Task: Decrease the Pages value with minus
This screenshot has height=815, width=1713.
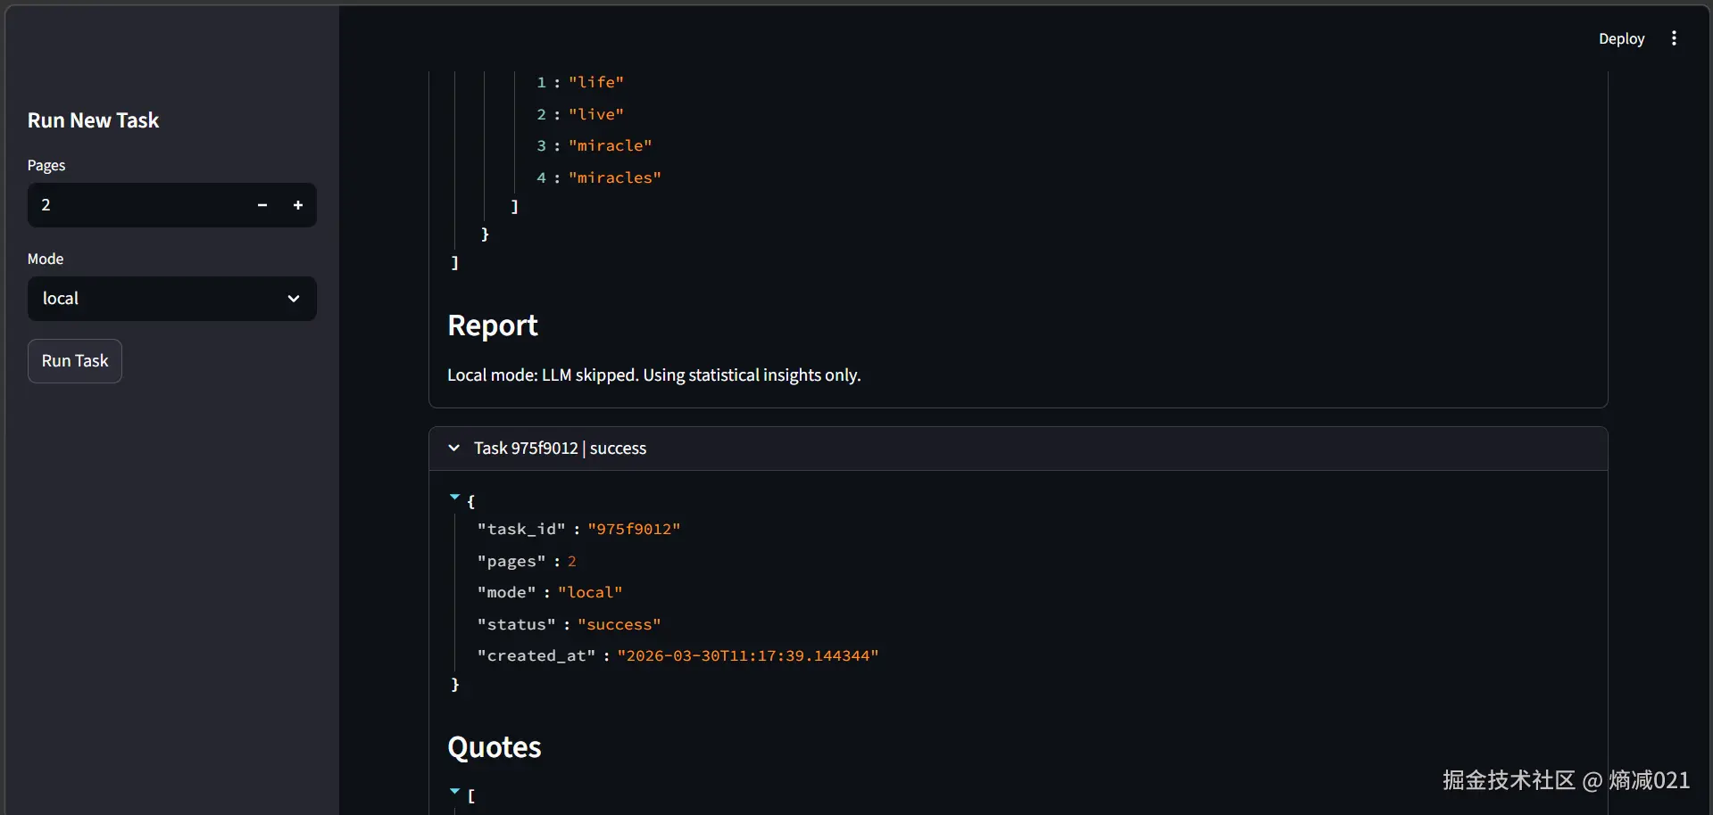Action: [262, 205]
